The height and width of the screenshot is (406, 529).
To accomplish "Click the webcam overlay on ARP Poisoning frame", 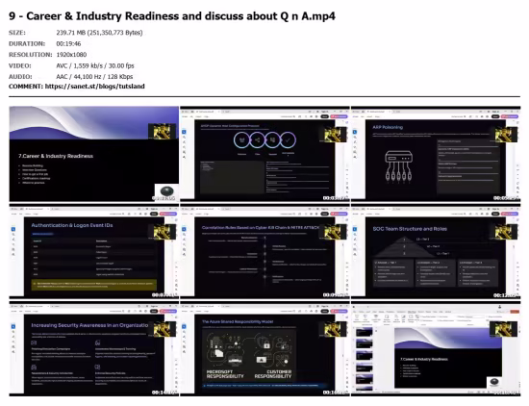I will (x=506, y=135).
